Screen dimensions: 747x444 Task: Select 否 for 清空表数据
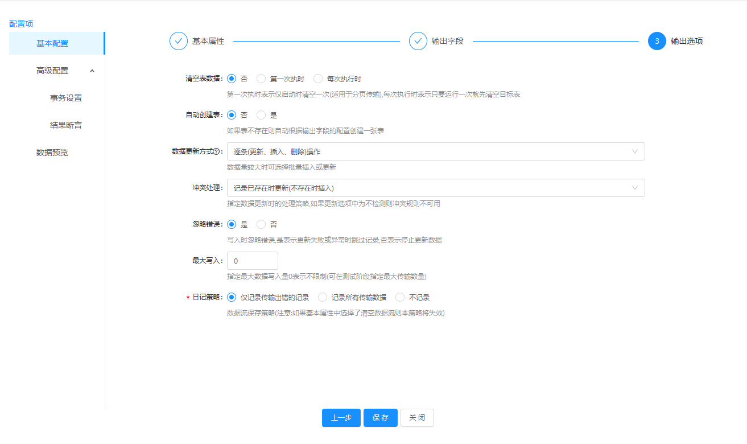[x=232, y=79]
